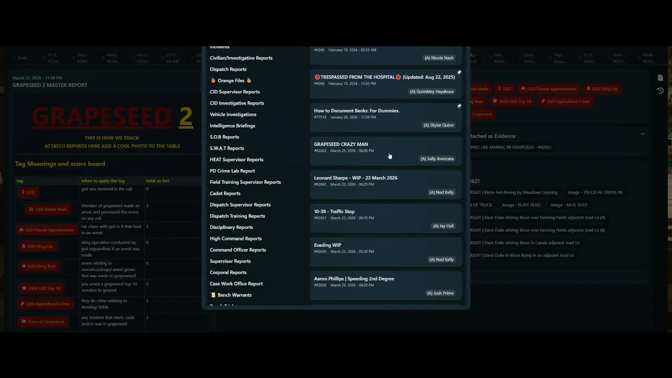Open High Command Reports category
Viewport: 672px width, 378px height.
[x=236, y=238]
